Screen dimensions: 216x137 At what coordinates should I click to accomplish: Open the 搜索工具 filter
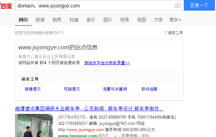(173, 33)
